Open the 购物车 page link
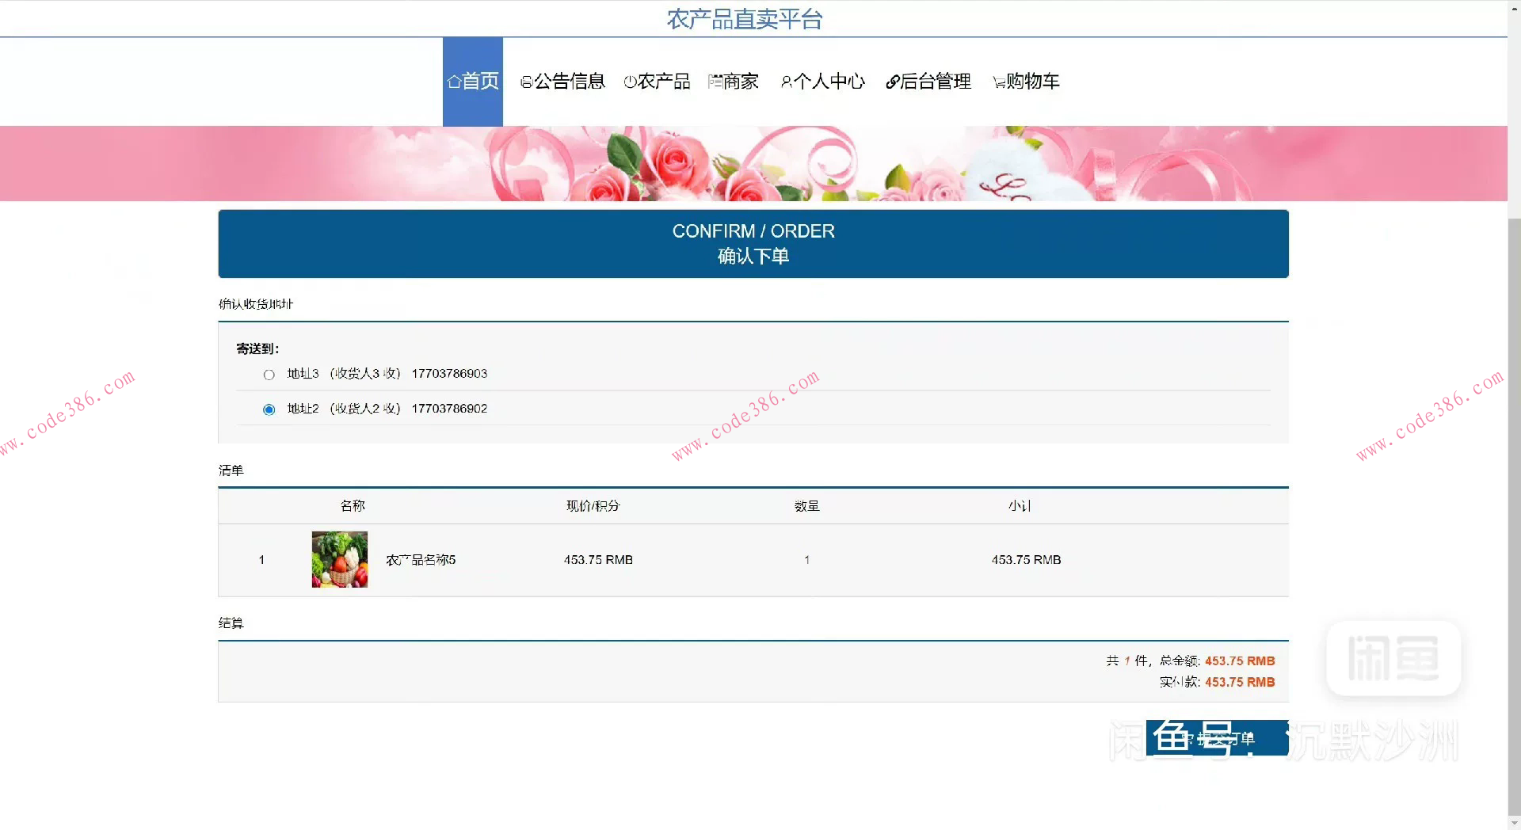Viewport: 1521px width, 830px height. coord(1031,82)
